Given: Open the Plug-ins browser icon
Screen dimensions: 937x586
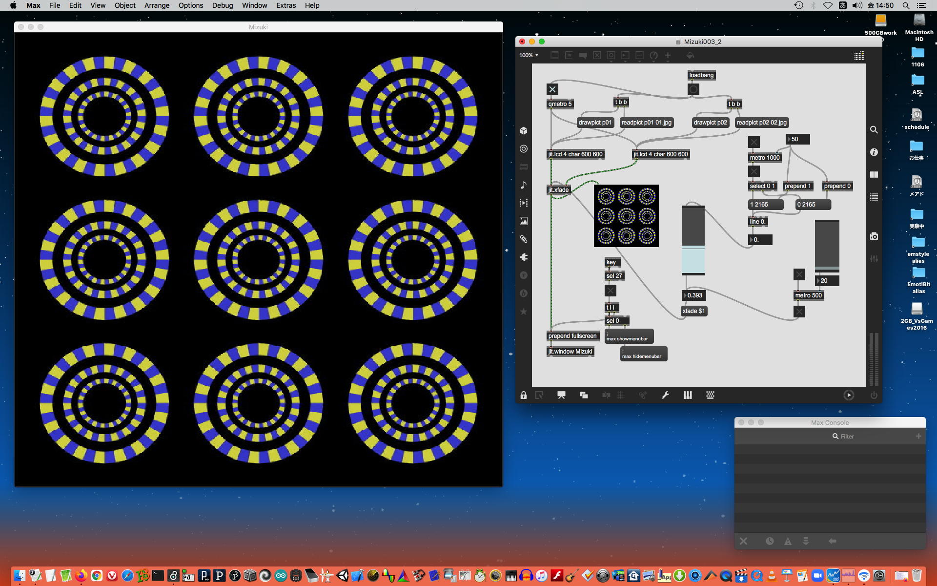Looking at the screenshot, I should pyautogui.click(x=524, y=257).
